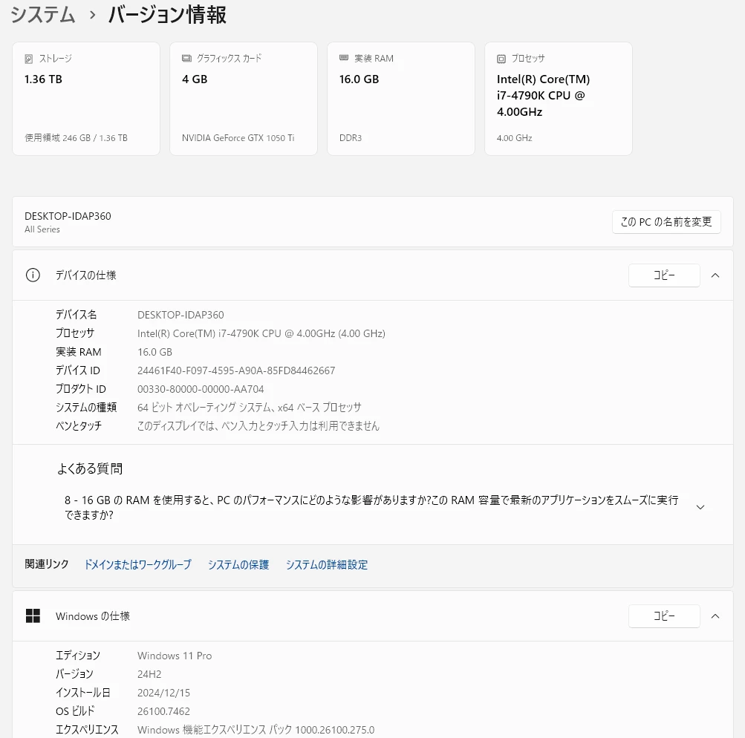Click the 関連リンク label

point(47,564)
